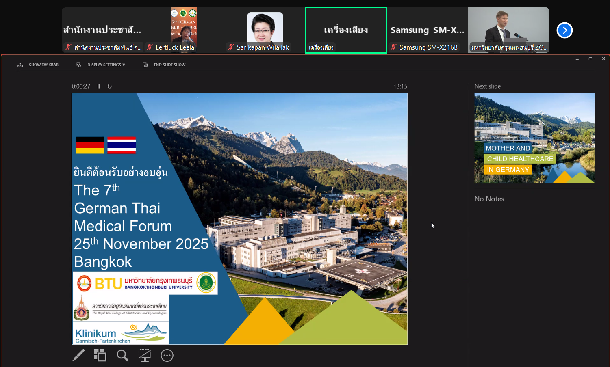
Task: Click End Slide Show
Action: click(x=164, y=65)
